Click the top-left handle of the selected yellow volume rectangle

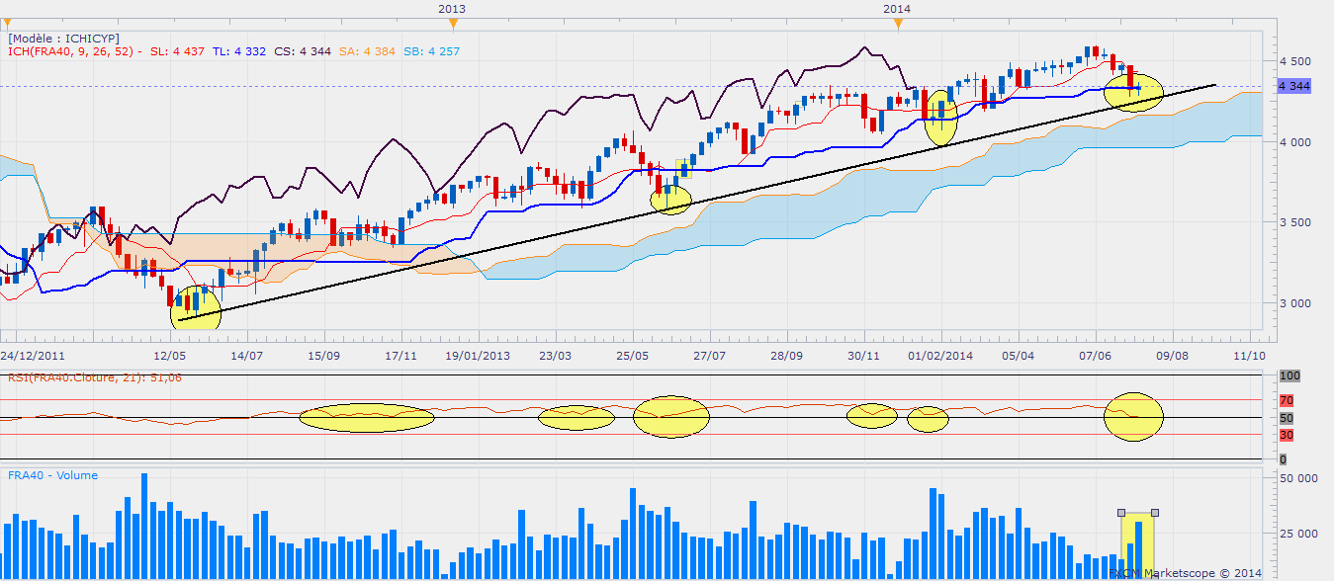pos(1121,512)
